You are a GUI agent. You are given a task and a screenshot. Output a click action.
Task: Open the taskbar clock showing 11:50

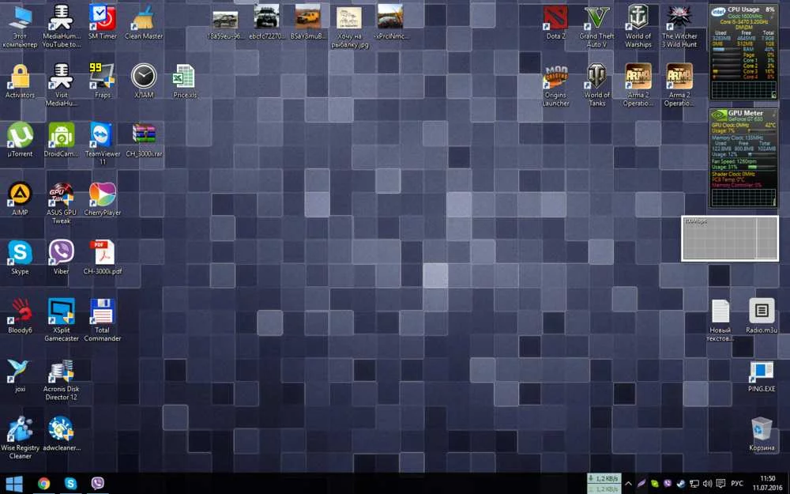[x=767, y=484]
